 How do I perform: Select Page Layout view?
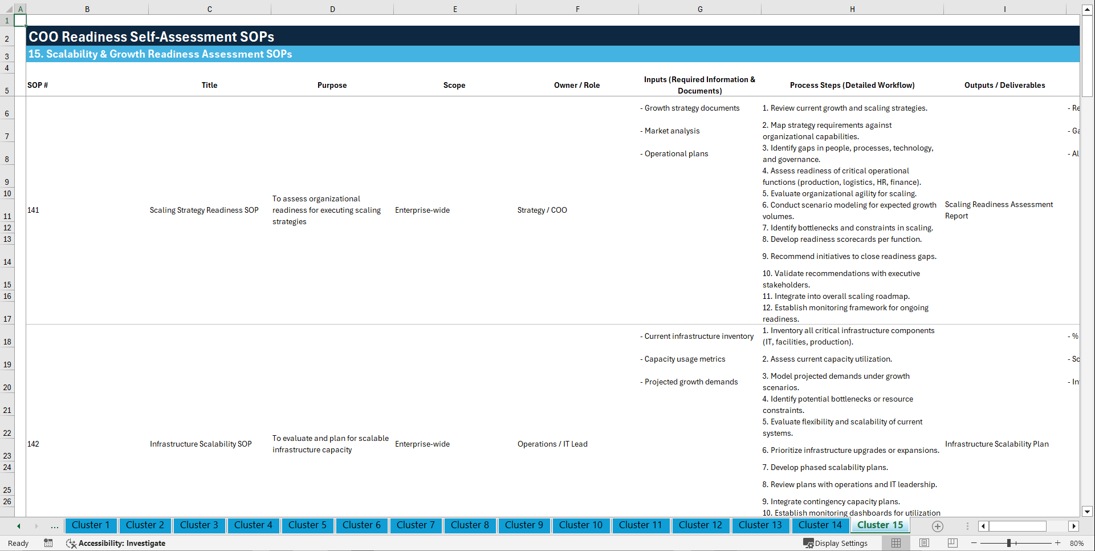point(923,543)
